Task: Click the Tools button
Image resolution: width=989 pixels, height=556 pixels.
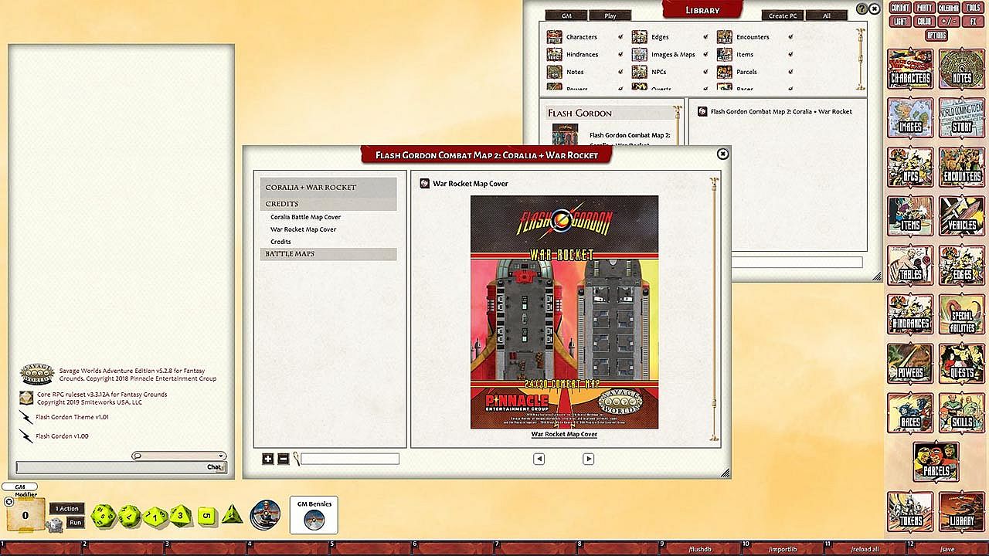Action: point(974,8)
